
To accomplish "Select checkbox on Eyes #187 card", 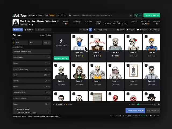I will pos(74,37).
